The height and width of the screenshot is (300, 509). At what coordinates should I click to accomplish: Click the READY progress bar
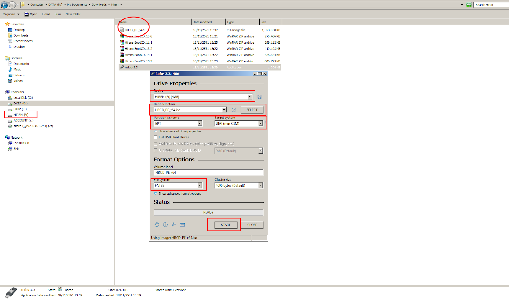208,212
